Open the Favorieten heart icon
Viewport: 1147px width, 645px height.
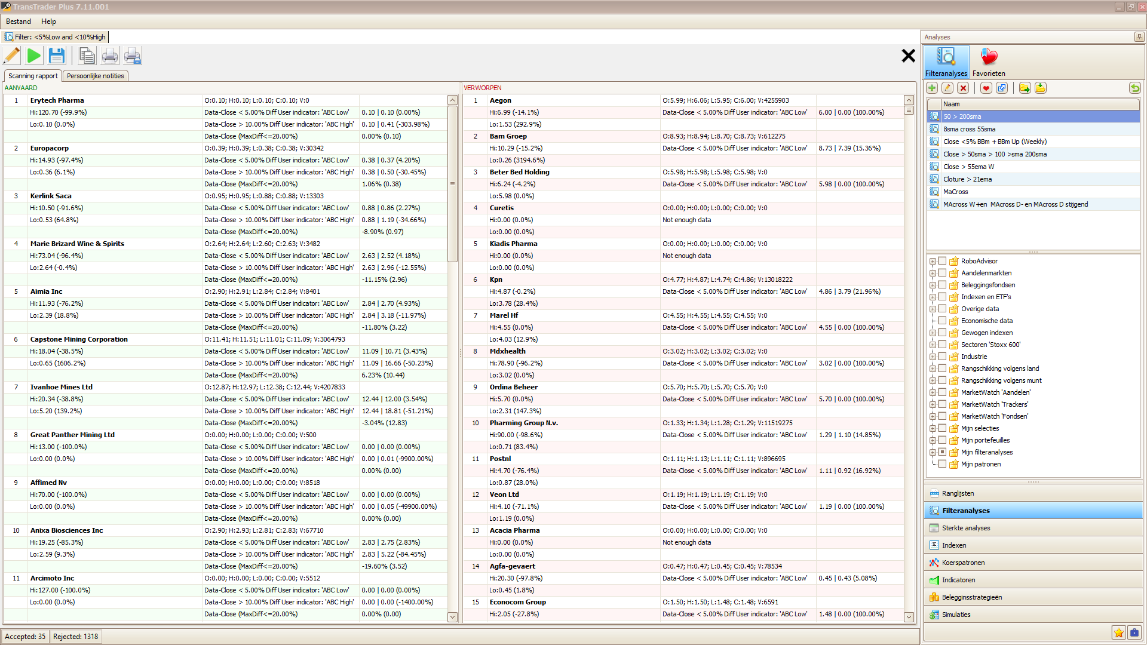[989, 62]
